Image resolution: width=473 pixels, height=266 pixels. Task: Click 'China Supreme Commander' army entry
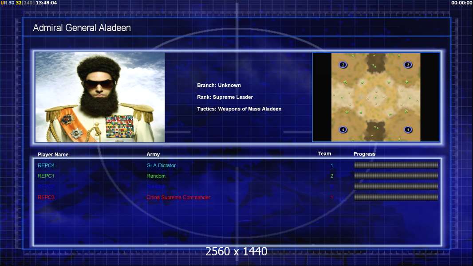click(178, 197)
